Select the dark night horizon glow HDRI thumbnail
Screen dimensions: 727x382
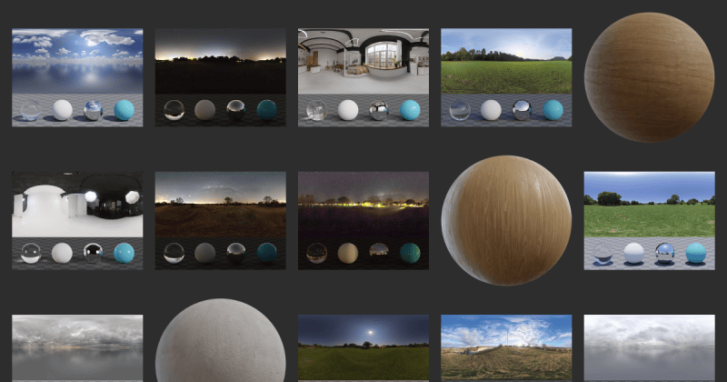(220, 77)
